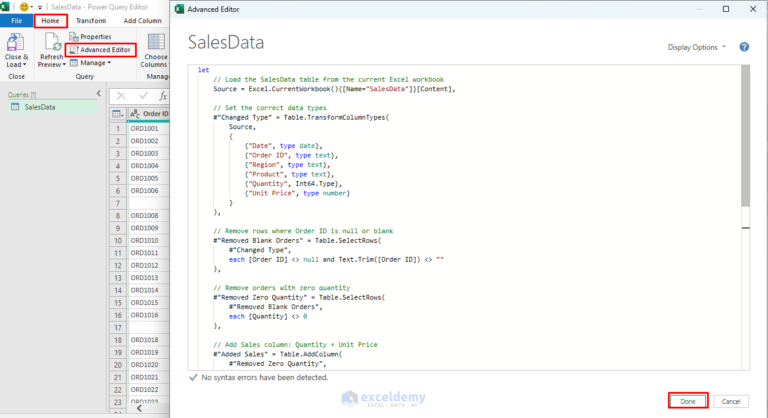This screenshot has width=768, height=418.
Task: Switch to the Home tab
Action: pos(50,21)
